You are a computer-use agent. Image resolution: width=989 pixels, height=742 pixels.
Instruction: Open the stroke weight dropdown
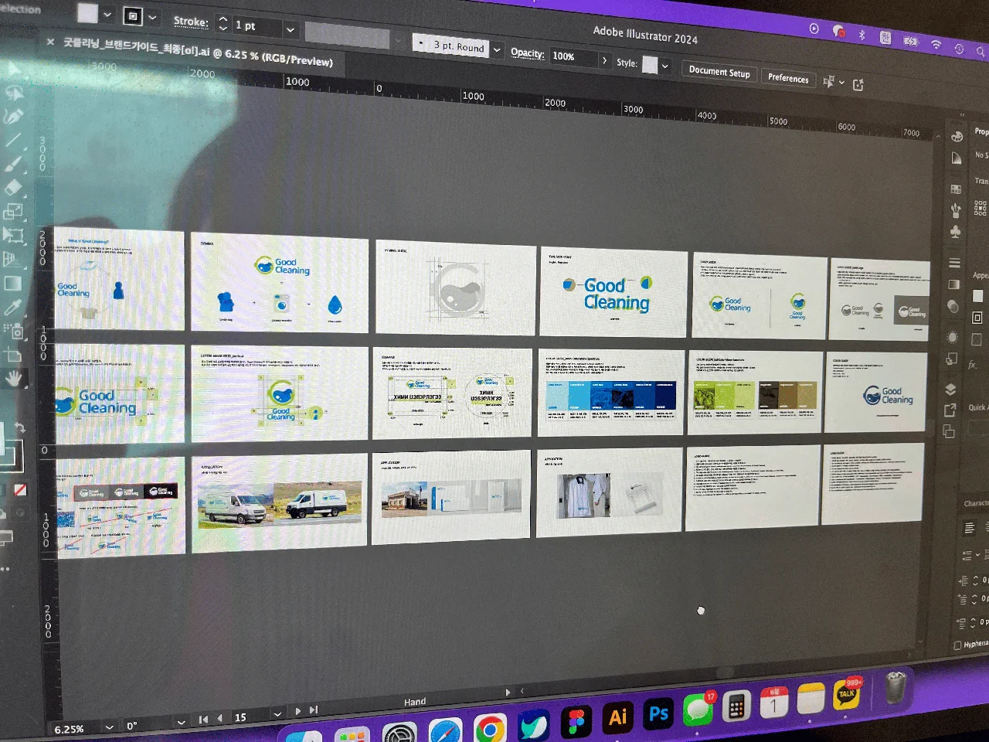[291, 30]
